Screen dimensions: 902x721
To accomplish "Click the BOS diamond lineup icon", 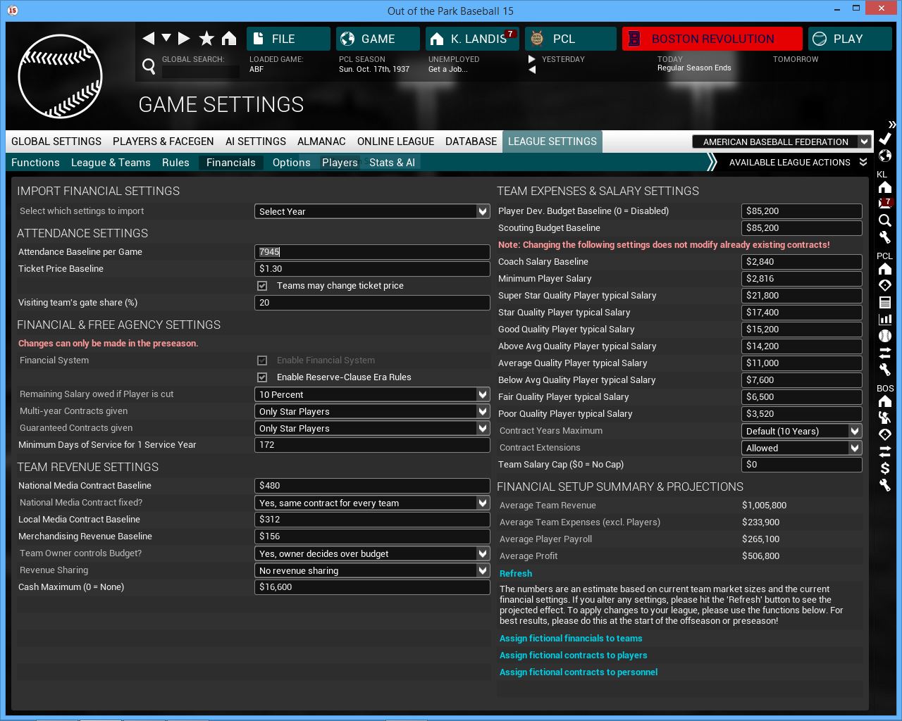I will pos(885,434).
